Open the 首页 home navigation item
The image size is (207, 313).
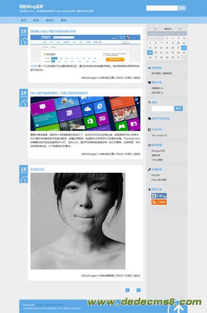pyautogui.click(x=24, y=20)
